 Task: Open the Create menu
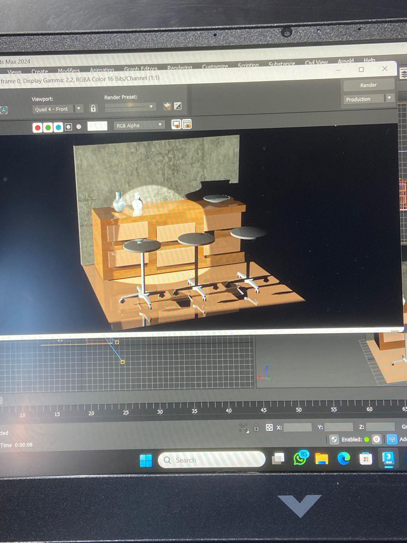40,72
